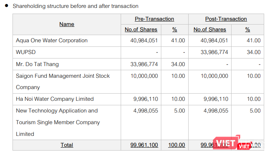
Task: Select Saigon Fund Management Joint Stock Company cell
Action: point(63,81)
